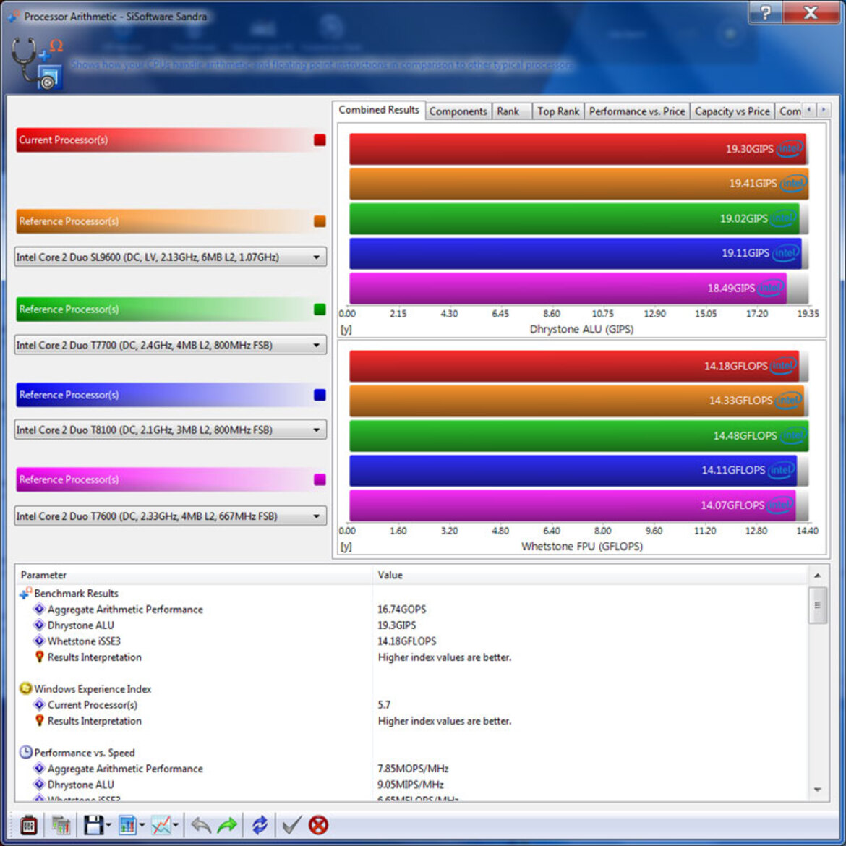
Task: Click the help question mark button
Action: click(765, 12)
